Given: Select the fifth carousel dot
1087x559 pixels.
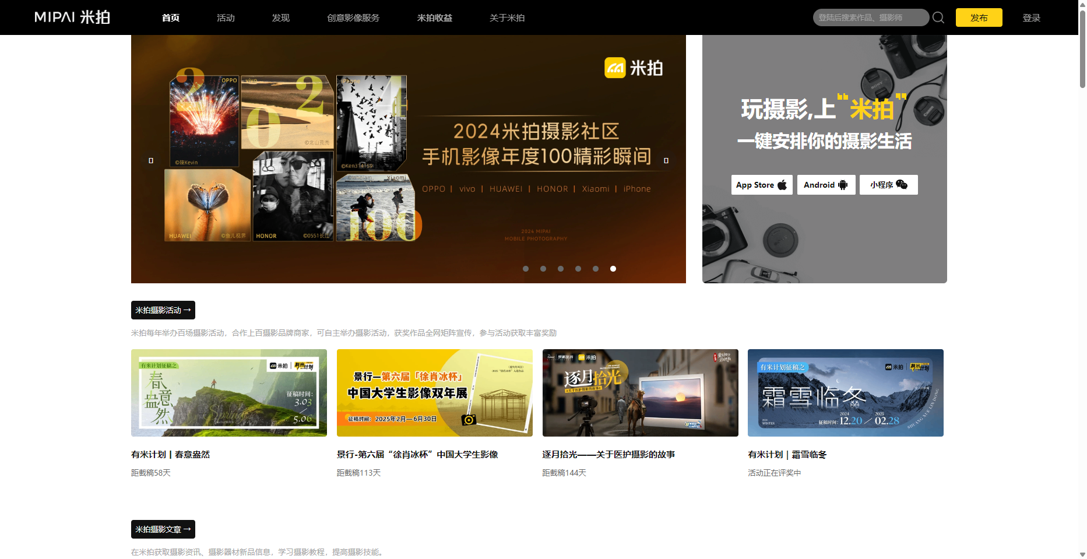Looking at the screenshot, I should tap(596, 269).
